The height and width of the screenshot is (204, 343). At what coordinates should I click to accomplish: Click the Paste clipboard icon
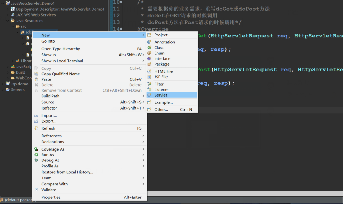point(36,79)
